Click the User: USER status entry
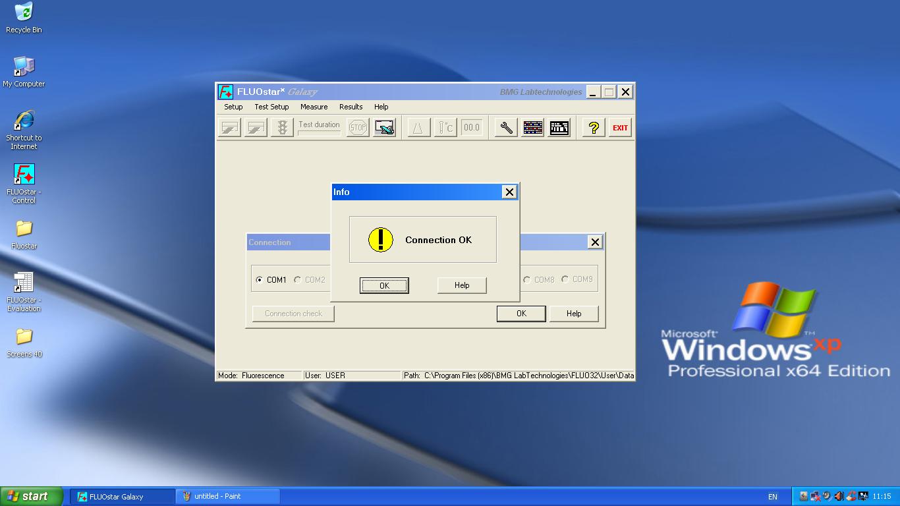Image resolution: width=900 pixels, height=506 pixels. point(352,376)
